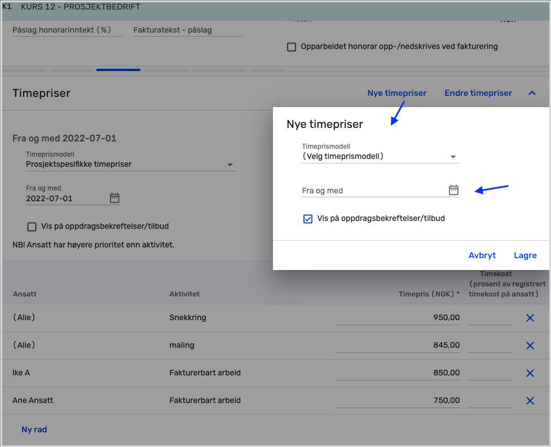The height and width of the screenshot is (447, 551).
Task: Edit the 850,00 timepris value
Action: tap(398, 373)
